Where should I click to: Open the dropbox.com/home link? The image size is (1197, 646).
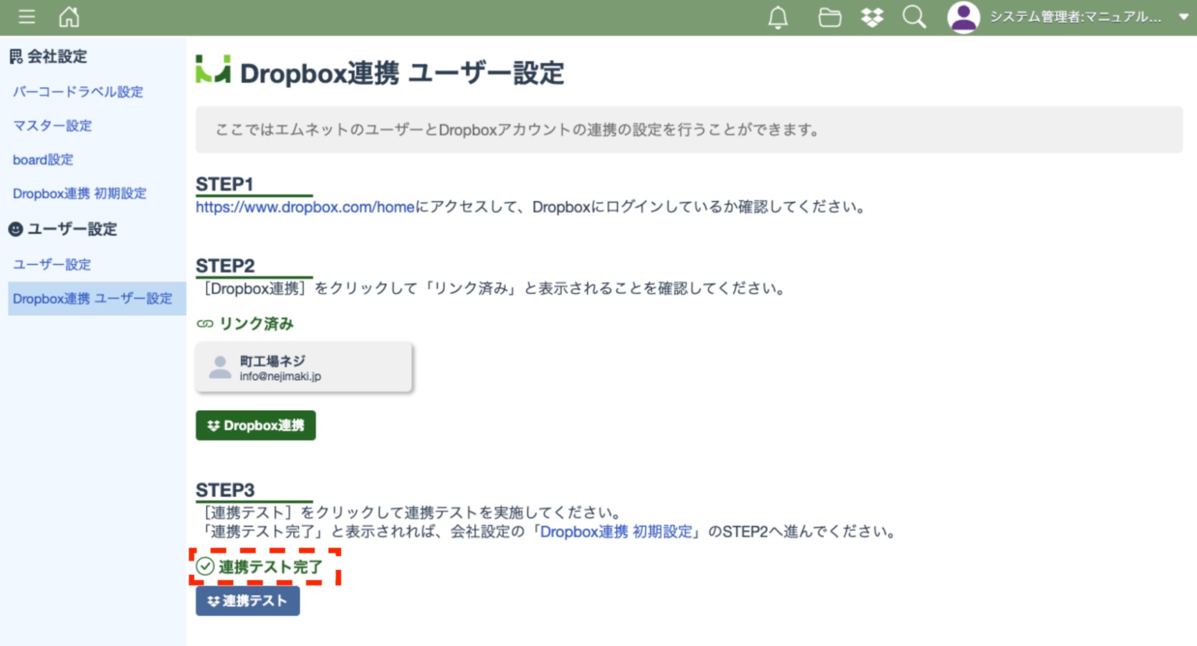coord(305,207)
